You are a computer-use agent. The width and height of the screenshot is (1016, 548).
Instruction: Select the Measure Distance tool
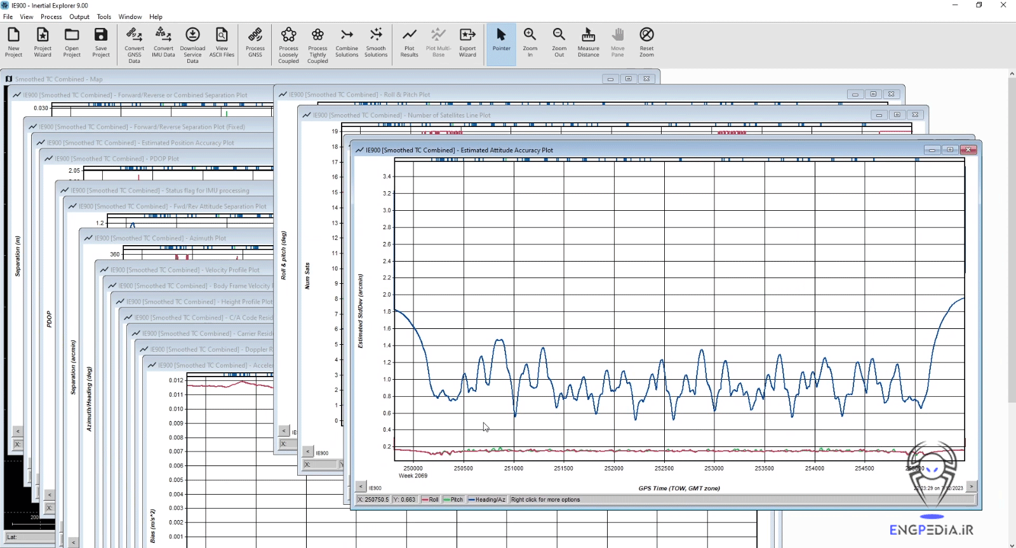tap(589, 43)
